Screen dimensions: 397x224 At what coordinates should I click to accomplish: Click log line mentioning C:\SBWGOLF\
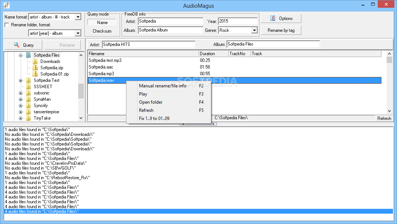click(40, 168)
